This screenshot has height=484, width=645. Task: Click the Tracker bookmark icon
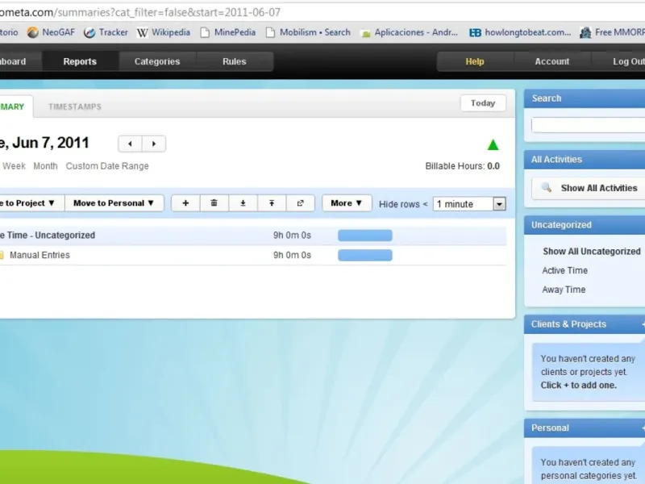pos(89,32)
